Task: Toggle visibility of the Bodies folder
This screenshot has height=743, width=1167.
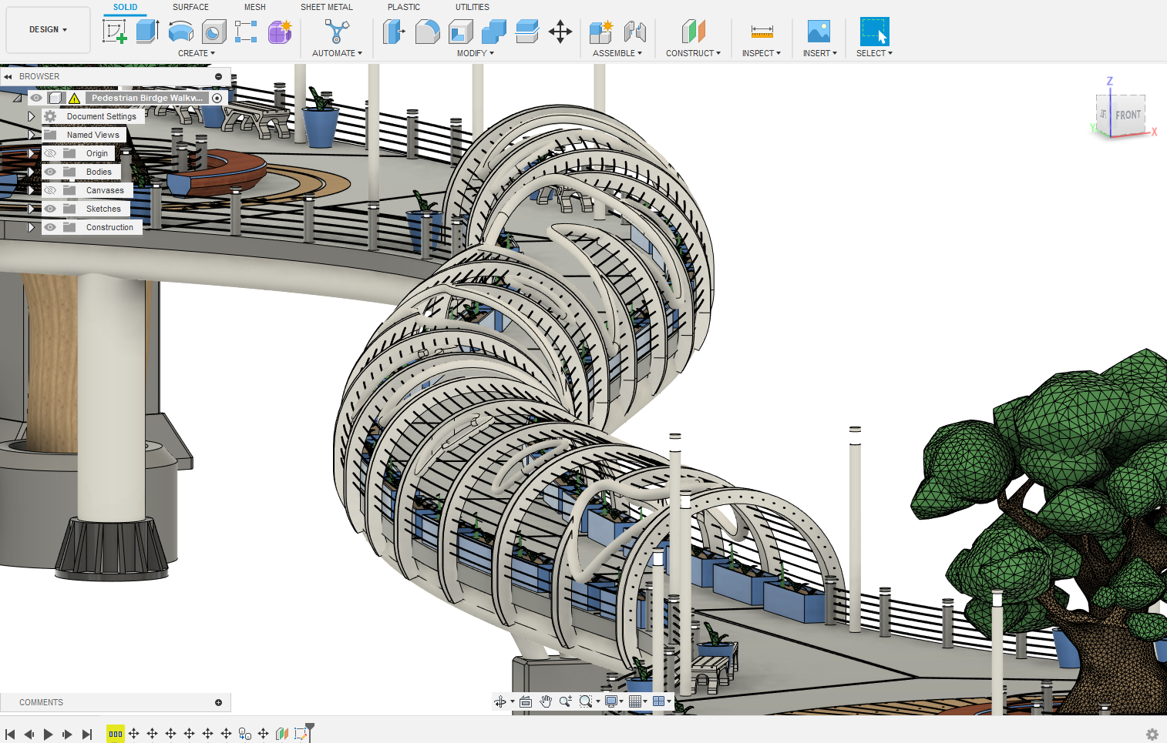Action: 49,171
